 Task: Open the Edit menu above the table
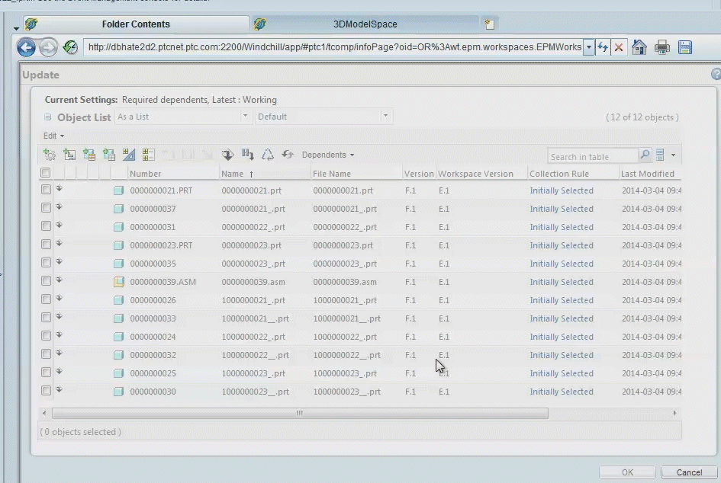pos(51,136)
